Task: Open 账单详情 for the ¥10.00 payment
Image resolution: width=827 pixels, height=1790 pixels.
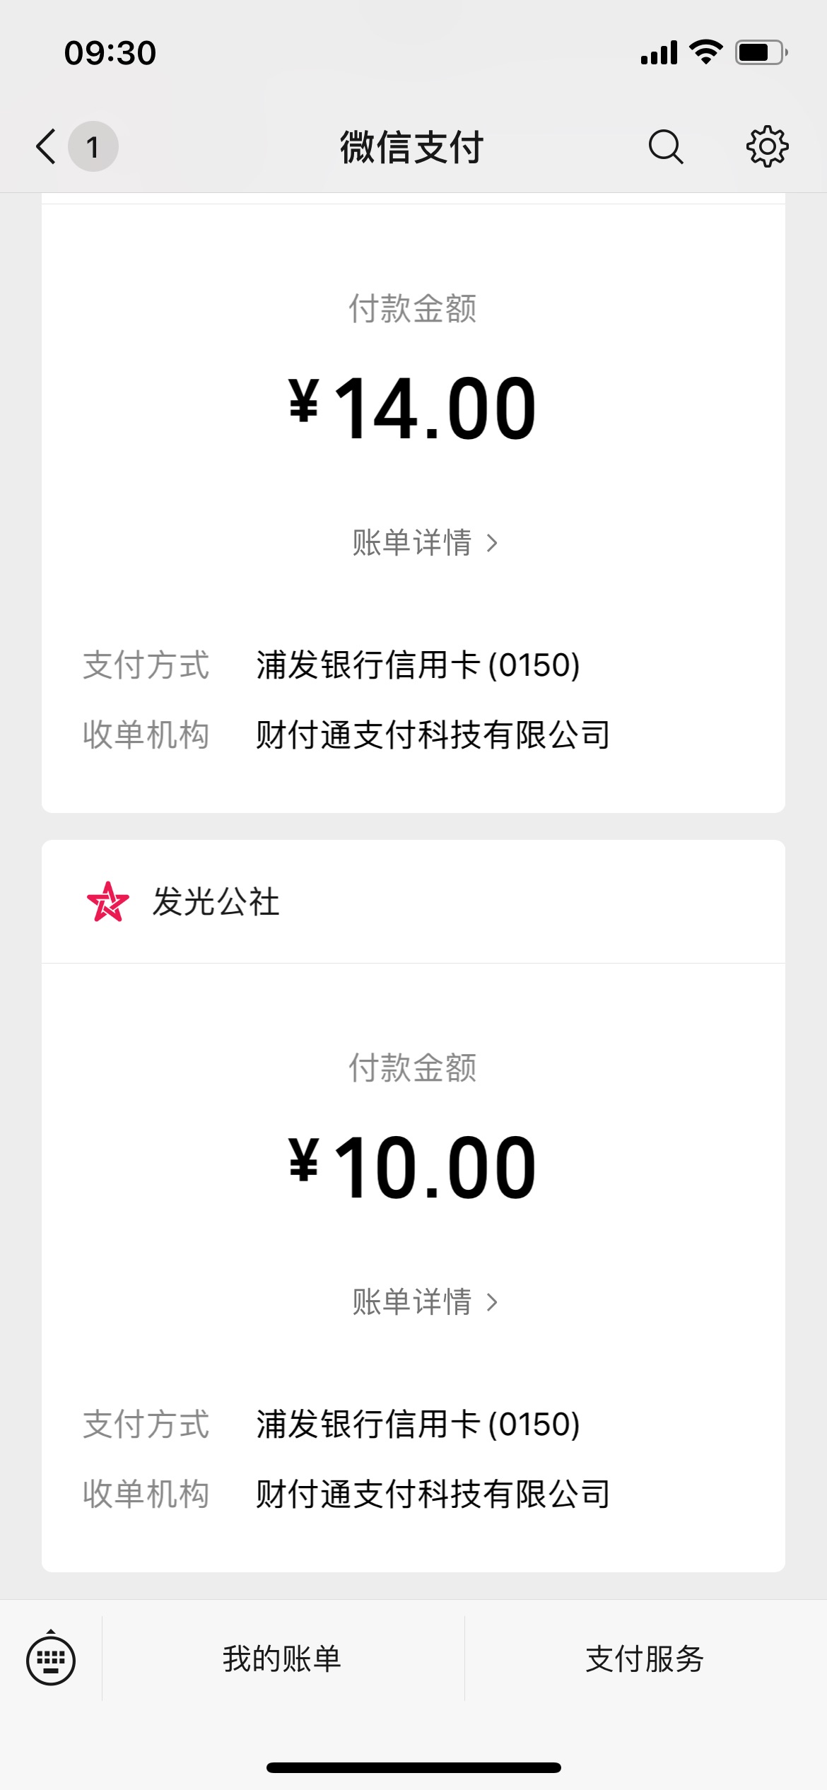Action: pyautogui.click(x=425, y=1301)
